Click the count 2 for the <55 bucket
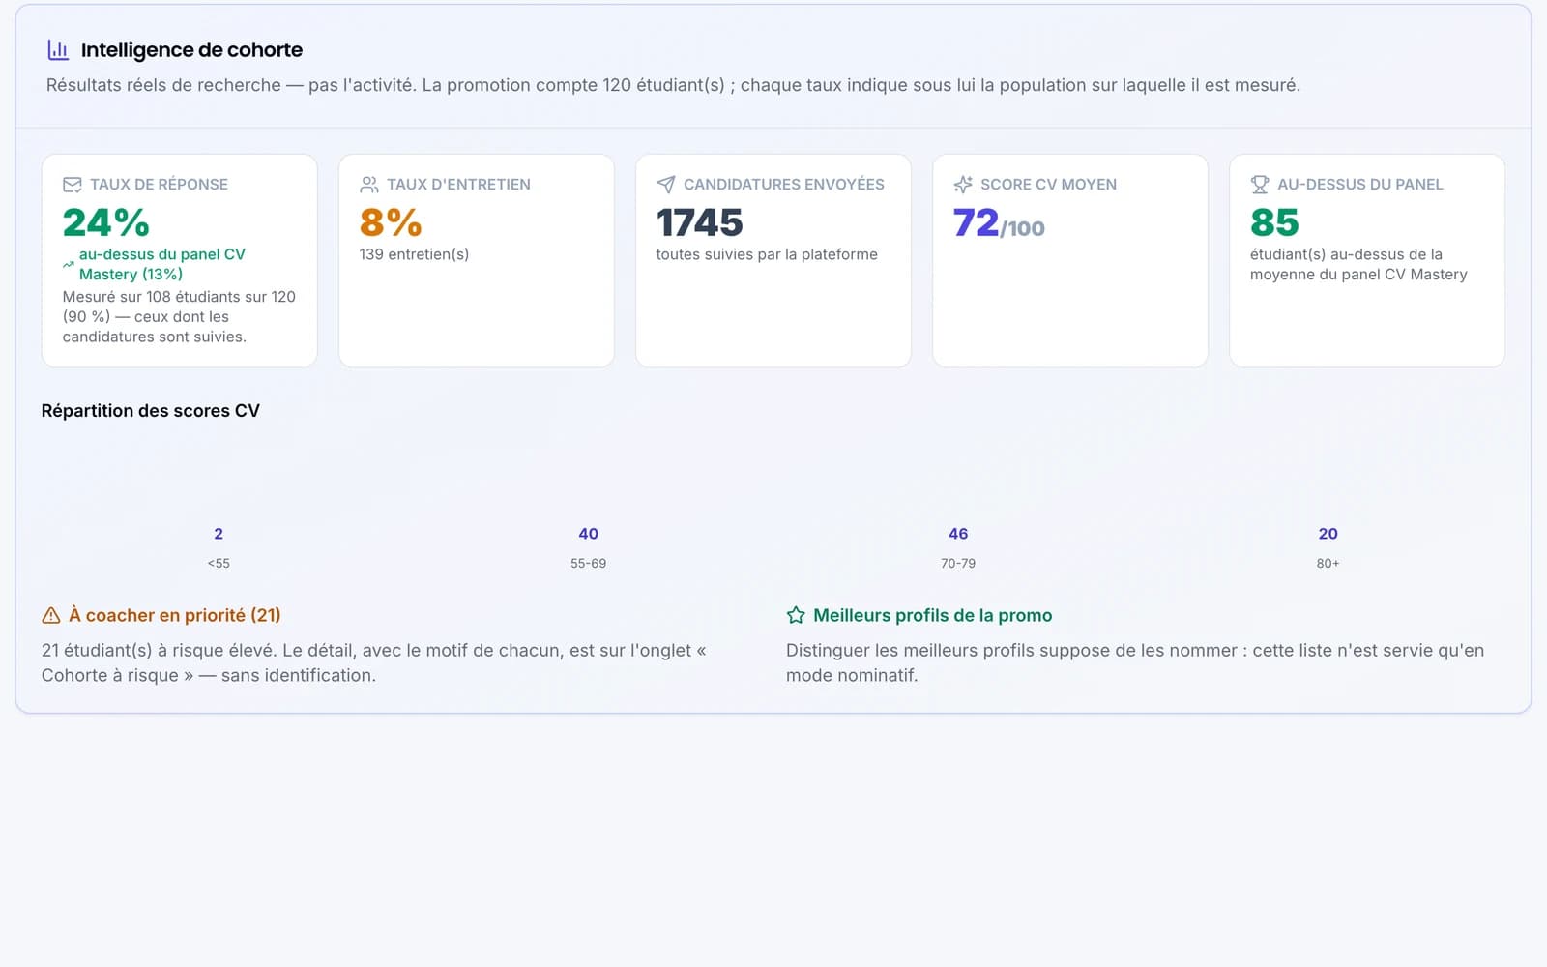 click(219, 534)
